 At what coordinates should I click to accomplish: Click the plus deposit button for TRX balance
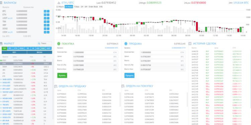(x=45, y=22)
